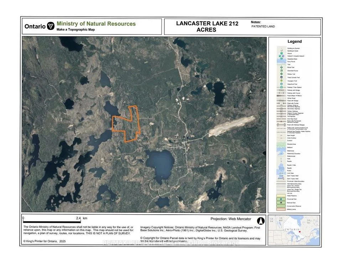Click the Greenbelt Route legend icon
The width and height of the screenshot is (342, 264).
click(x=281, y=70)
